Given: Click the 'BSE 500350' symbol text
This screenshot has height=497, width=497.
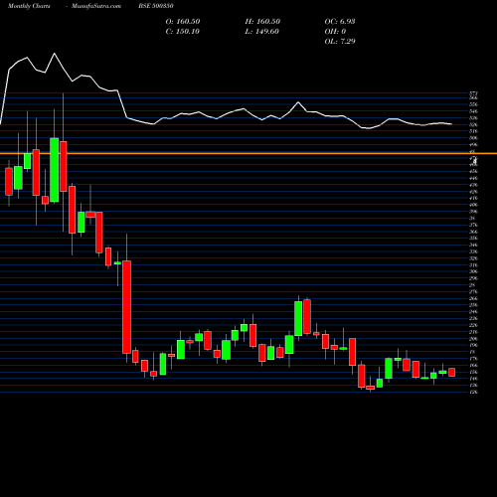Looking at the screenshot, I should coord(156,6).
